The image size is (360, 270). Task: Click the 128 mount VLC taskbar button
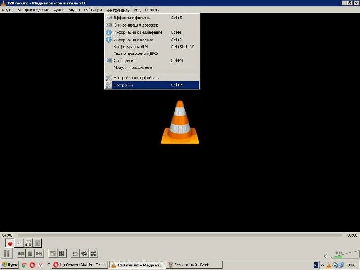137,265
